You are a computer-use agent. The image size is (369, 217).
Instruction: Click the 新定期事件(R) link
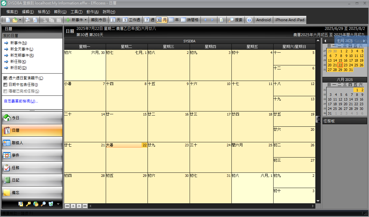(22, 55)
